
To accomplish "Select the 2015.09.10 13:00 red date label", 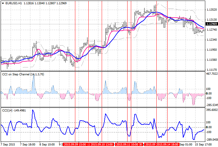I will point(102,145).
